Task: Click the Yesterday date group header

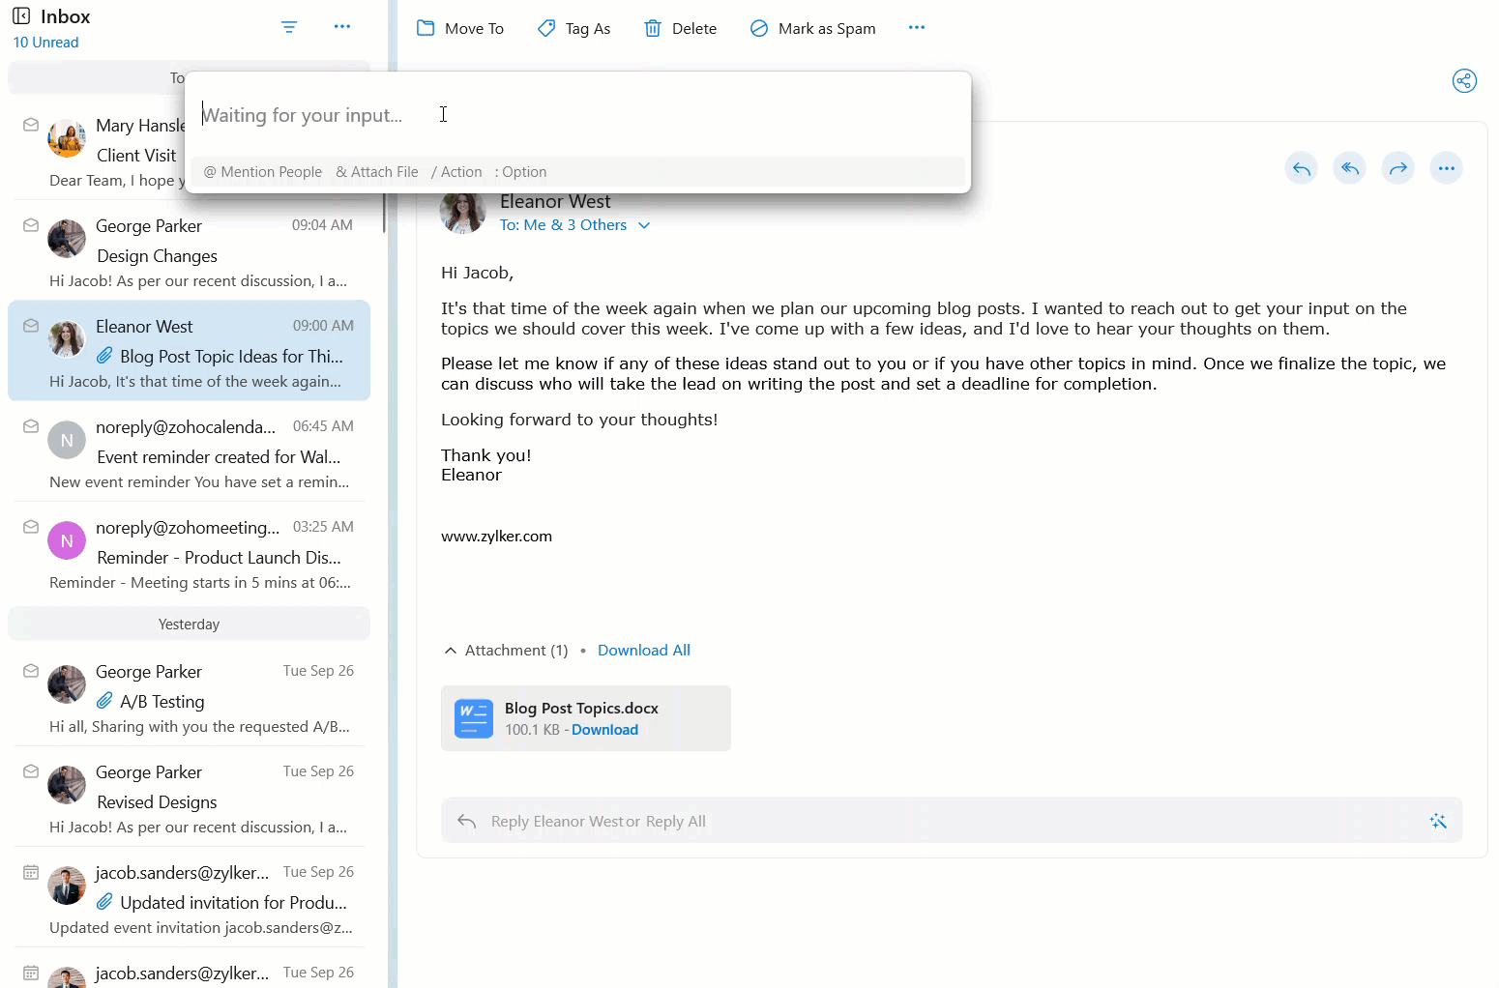Action: click(190, 625)
